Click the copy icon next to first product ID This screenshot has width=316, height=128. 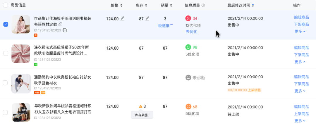point(65,30)
